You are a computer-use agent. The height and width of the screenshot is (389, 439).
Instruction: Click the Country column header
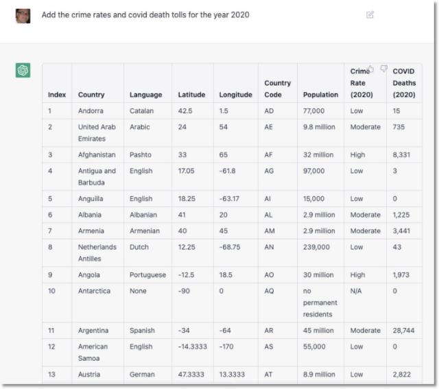[x=91, y=95]
